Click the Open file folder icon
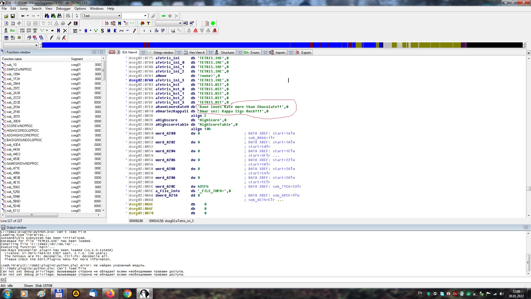The image size is (531, 299). click(x=6, y=16)
